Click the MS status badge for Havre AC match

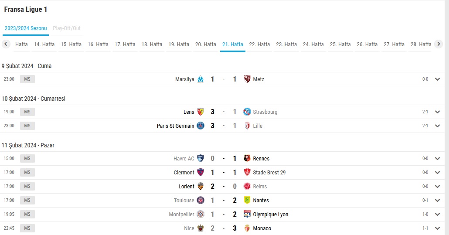[x=27, y=158]
